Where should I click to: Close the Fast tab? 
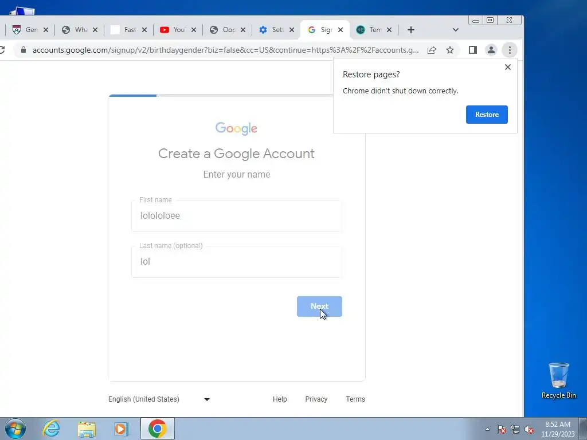(x=144, y=30)
